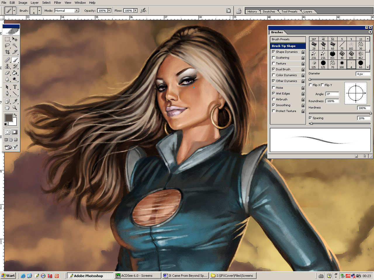
Task: Uncheck Dual Brush checkbox
Action: [x=273, y=69]
